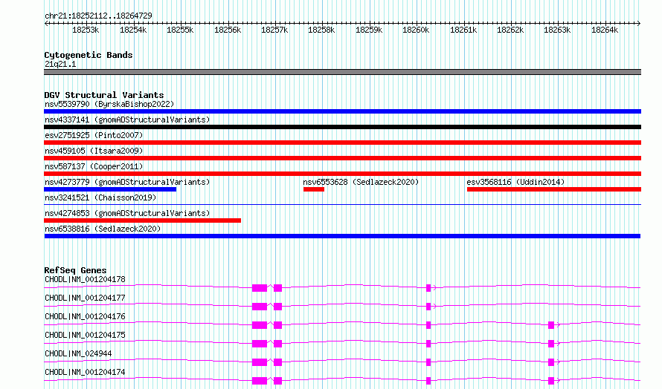Select the last exon of NM_001204178 transcript
The height and width of the screenshot is (389, 662).
point(428,288)
